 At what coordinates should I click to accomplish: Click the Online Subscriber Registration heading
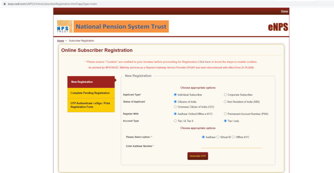[x=97, y=50]
